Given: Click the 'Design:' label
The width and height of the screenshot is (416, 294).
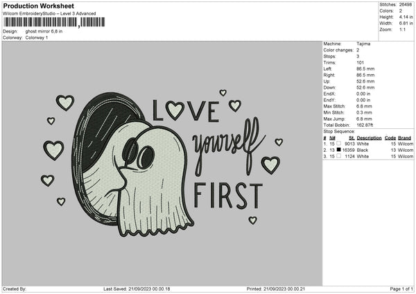Looking at the screenshot, I should [x=10, y=31].
